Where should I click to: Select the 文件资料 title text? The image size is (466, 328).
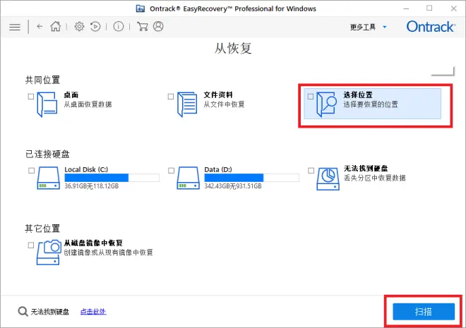218,95
